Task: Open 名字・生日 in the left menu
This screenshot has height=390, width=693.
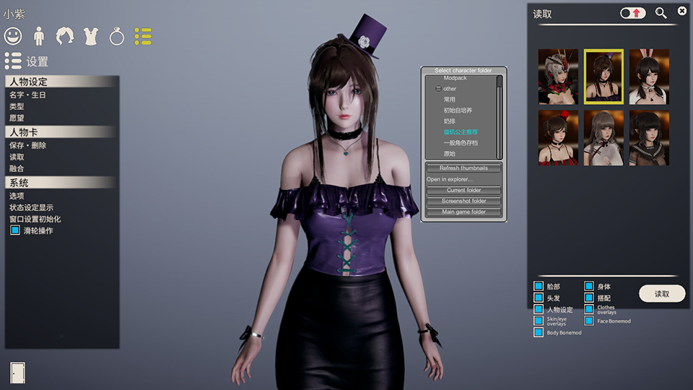Action: [x=27, y=95]
